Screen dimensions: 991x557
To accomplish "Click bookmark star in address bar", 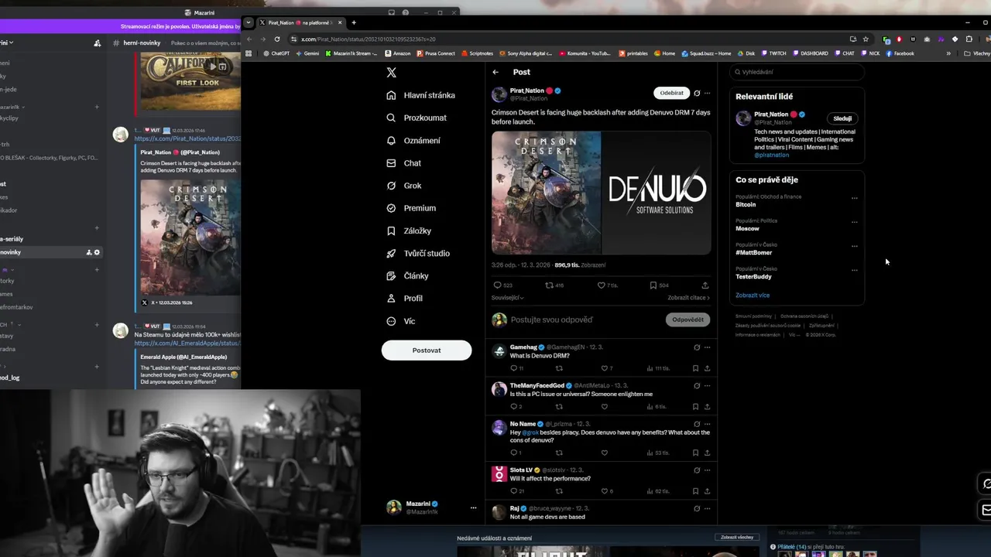I will 866,39.
